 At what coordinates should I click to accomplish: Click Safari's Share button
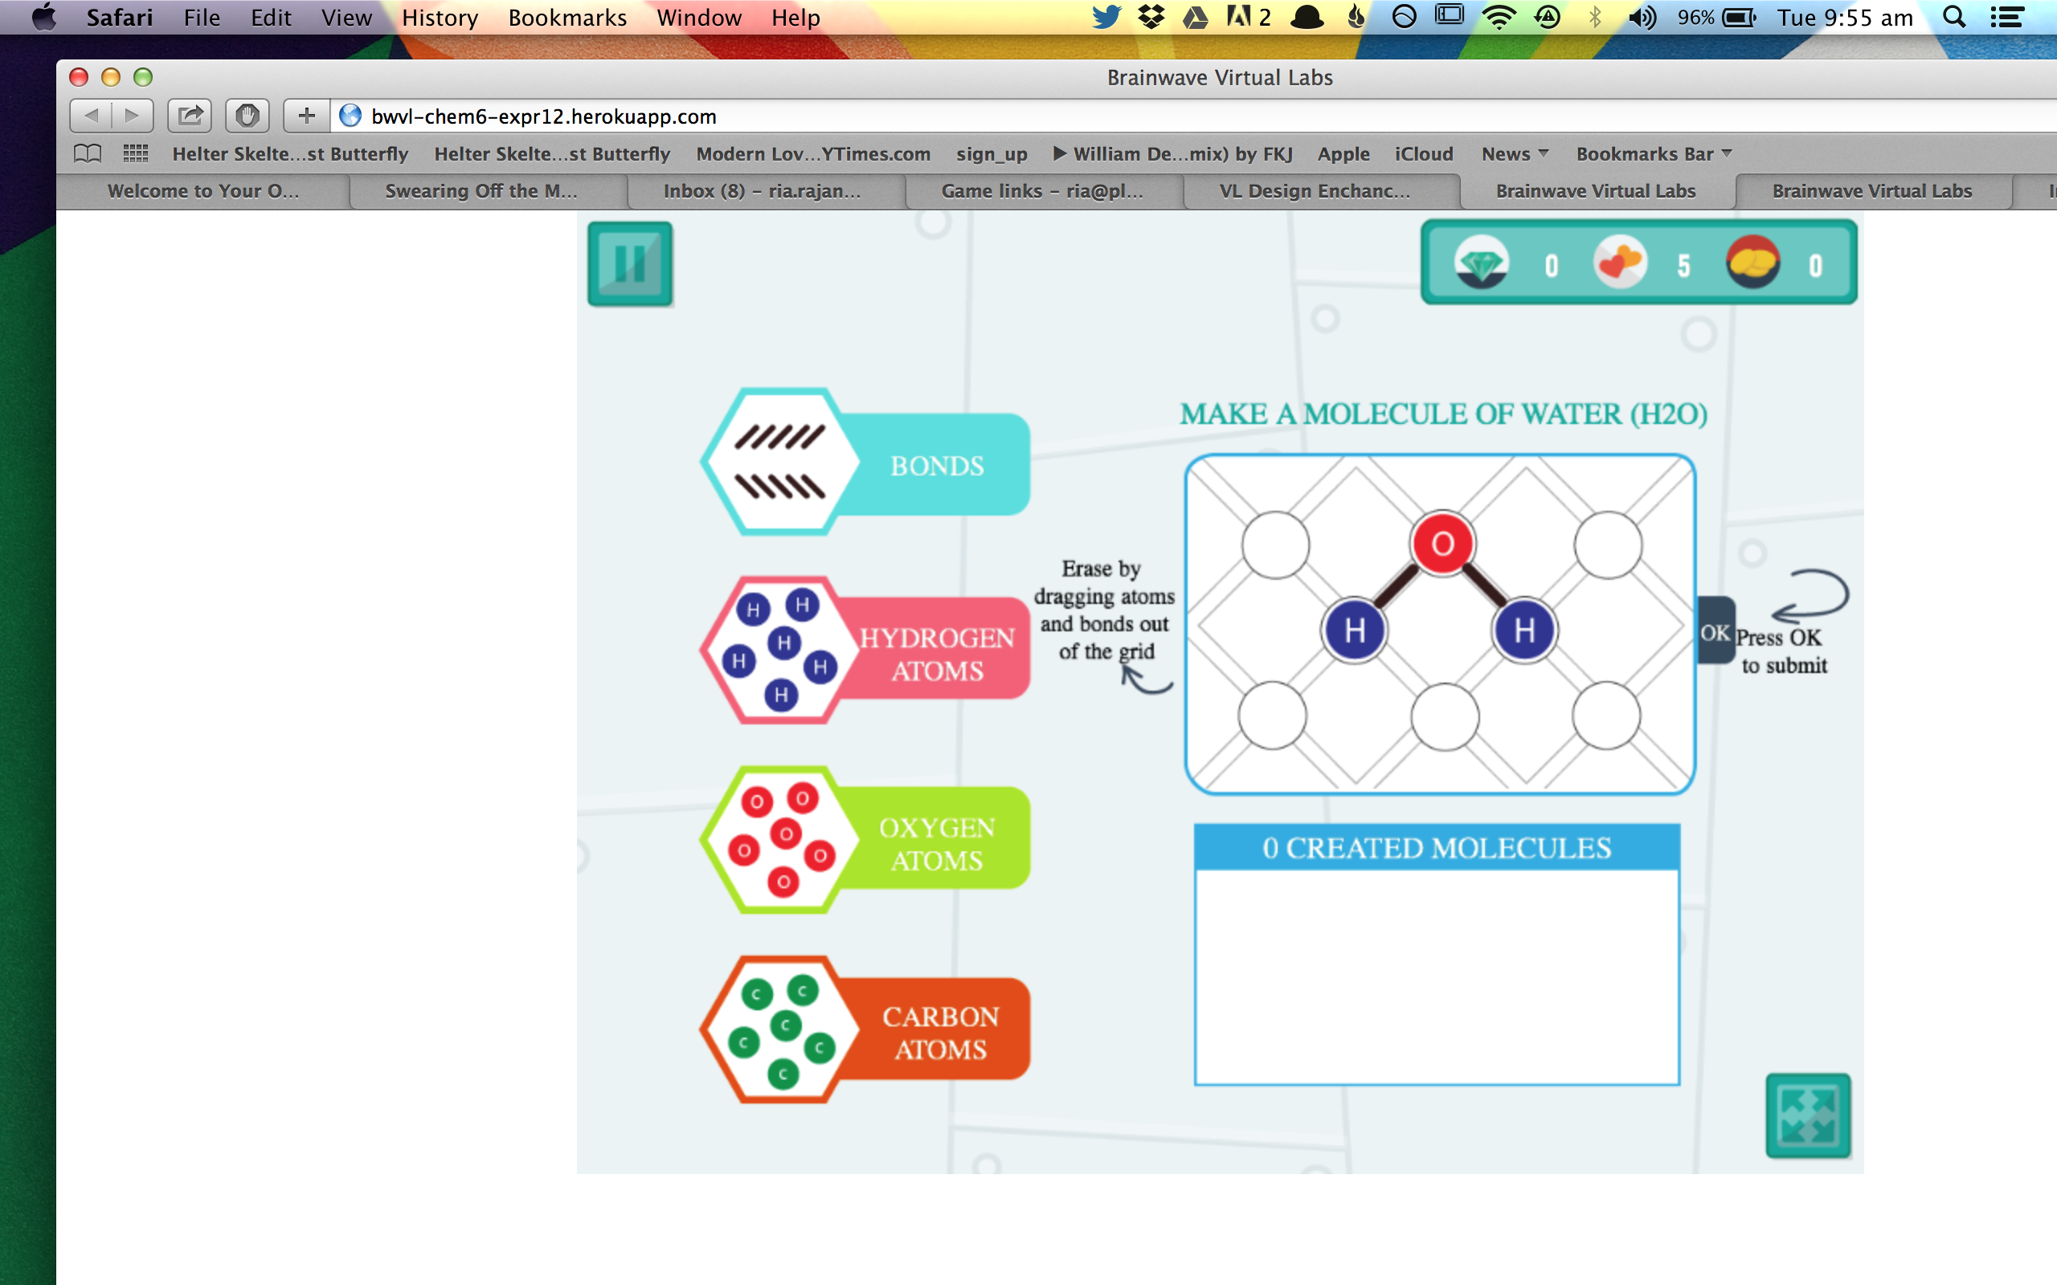coord(190,116)
